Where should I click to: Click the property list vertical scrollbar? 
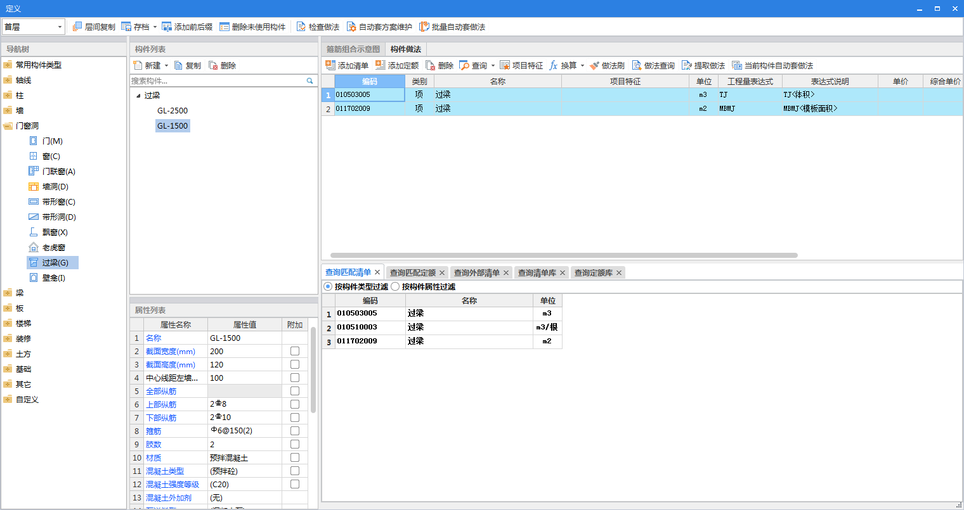pos(313,370)
